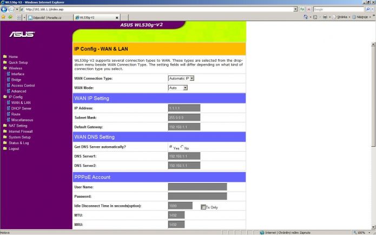Screen dimensions: 376x235
Task: Open the address bar history dropdown
Action: pyautogui.click(x=295, y=9)
